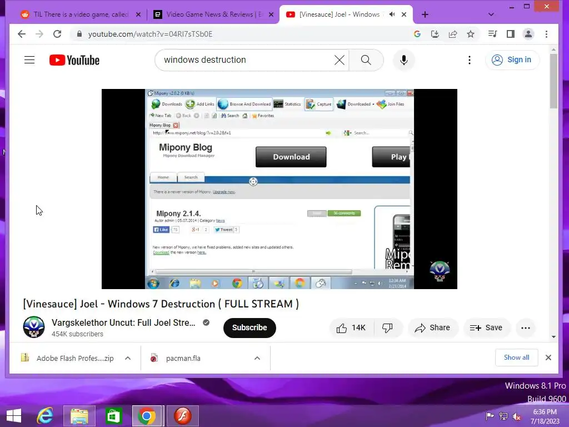Subscribe to the channel
569x427 pixels.
pyautogui.click(x=249, y=327)
